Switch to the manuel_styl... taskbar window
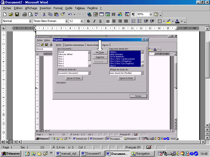The height and width of the screenshot is (157, 210). coord(68,154)
